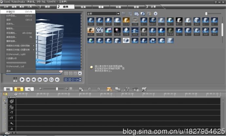Click the sort library clips icon
Viewport: 226px width, 136px height.
click(130, 14)
